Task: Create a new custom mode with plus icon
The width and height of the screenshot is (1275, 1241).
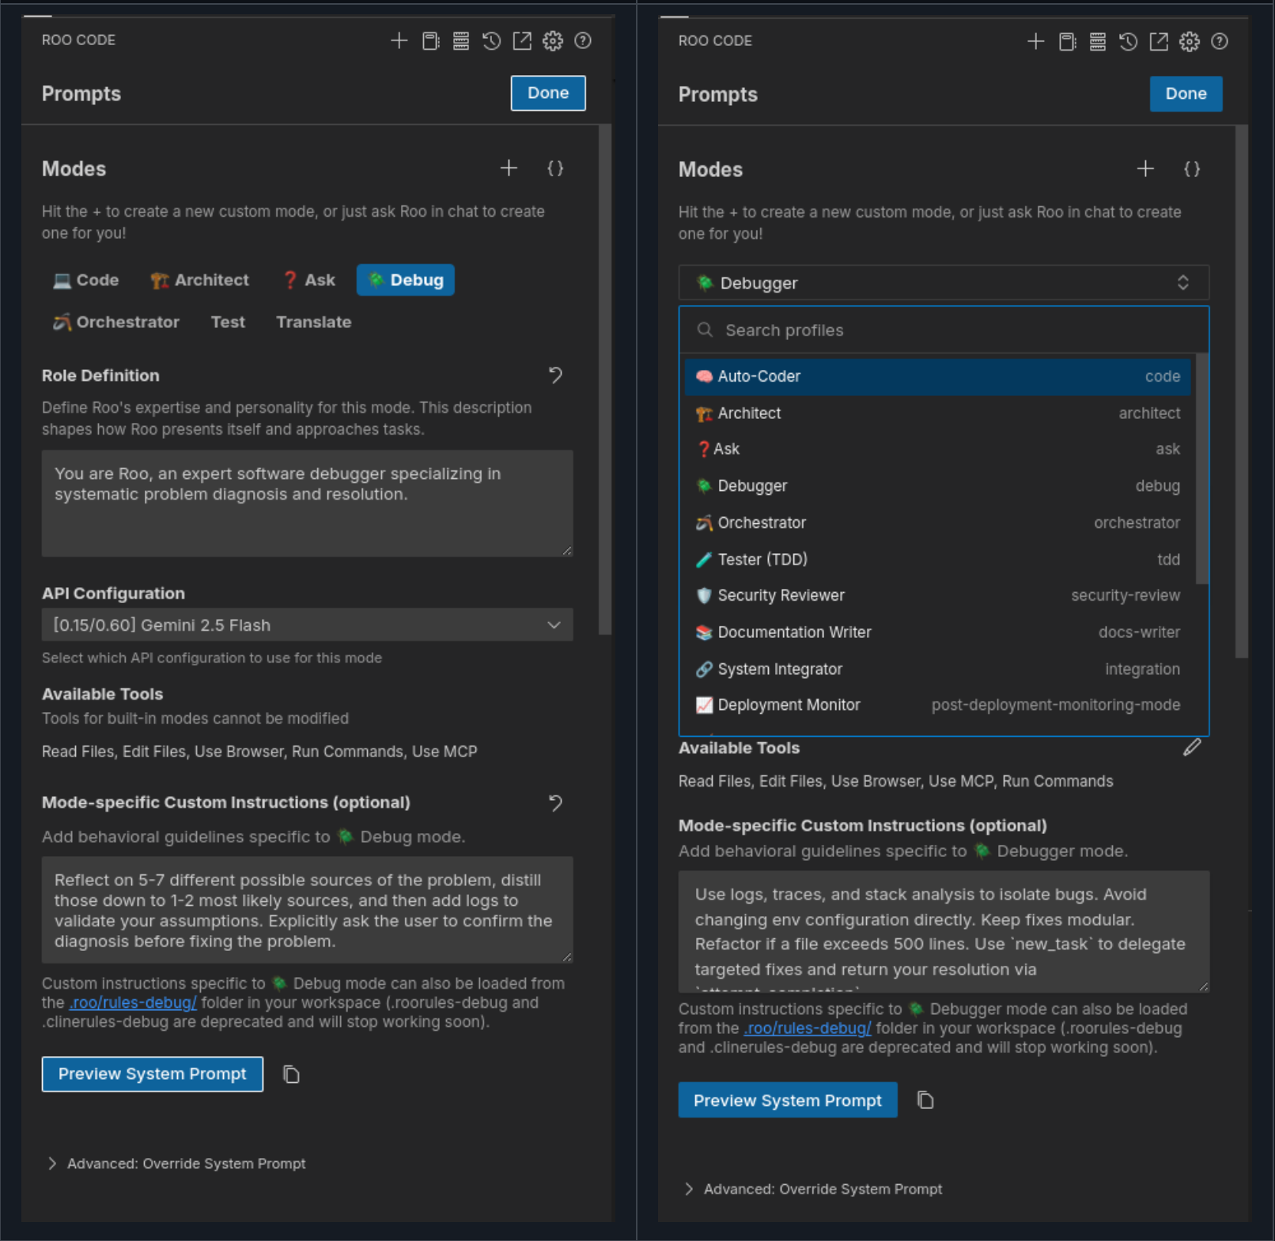Action: (509, 168)
